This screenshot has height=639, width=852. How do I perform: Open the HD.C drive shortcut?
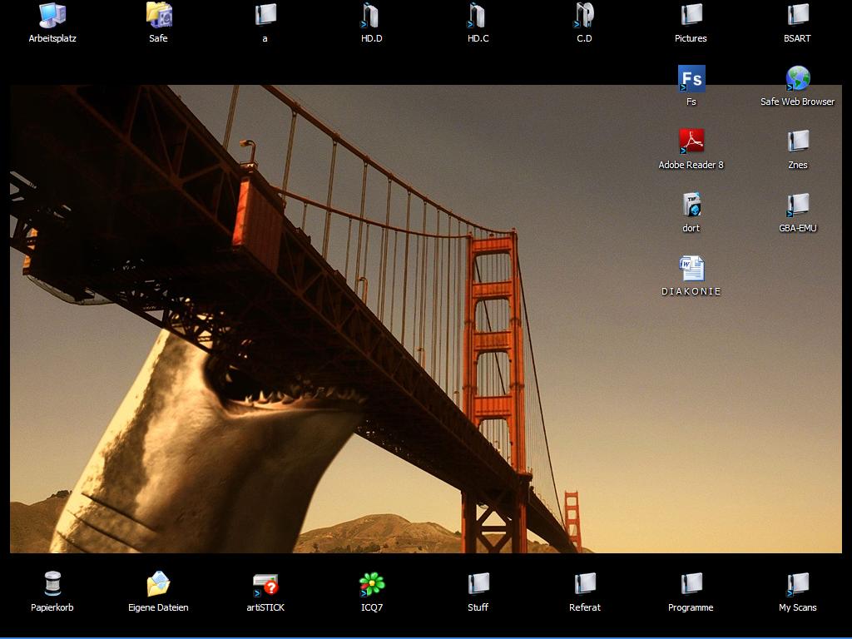tap(478, 15)
